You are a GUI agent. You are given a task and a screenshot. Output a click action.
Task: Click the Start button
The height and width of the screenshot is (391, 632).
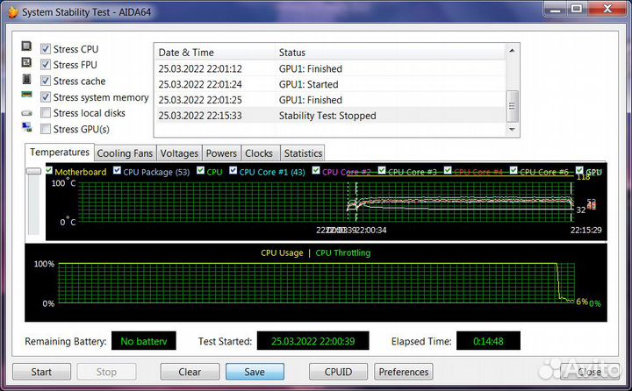(41, 372)
